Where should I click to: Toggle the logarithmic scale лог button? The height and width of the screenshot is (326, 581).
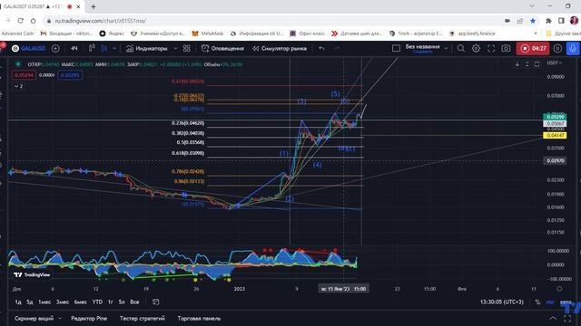pos(550,302)
